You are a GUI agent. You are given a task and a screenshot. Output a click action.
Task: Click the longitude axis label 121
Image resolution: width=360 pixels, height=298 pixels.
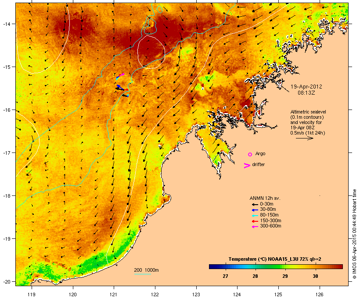[x=114, y=294]
